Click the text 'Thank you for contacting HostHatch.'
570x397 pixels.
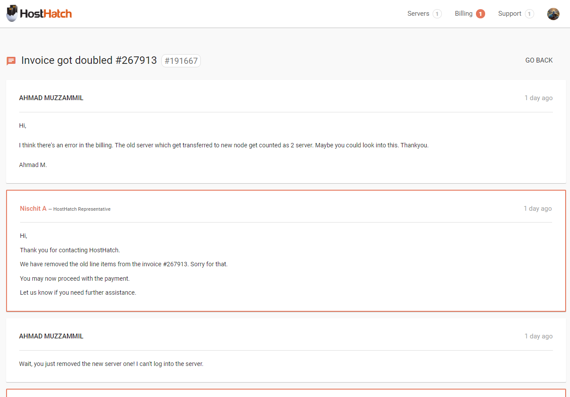tap(70, 250)
